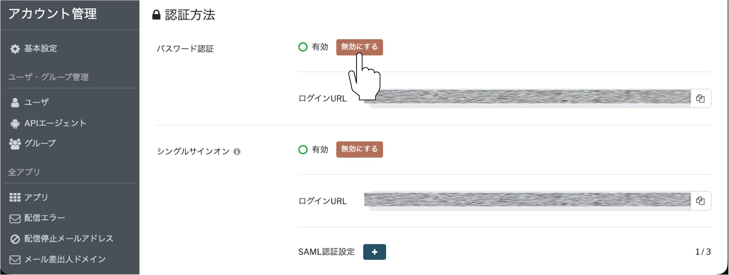This screenshot has height=275, width=729.
Task: Open the 基本設定 menu item
Action: coord(40,49)
